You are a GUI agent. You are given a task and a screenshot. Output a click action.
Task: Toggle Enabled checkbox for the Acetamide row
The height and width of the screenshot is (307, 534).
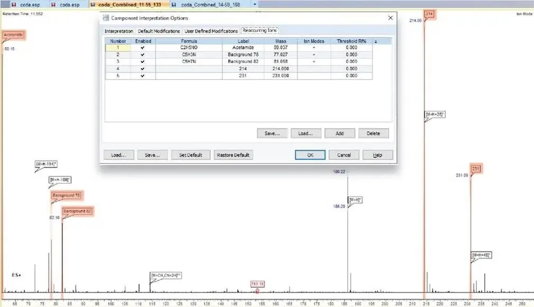[x=143, y=48]
